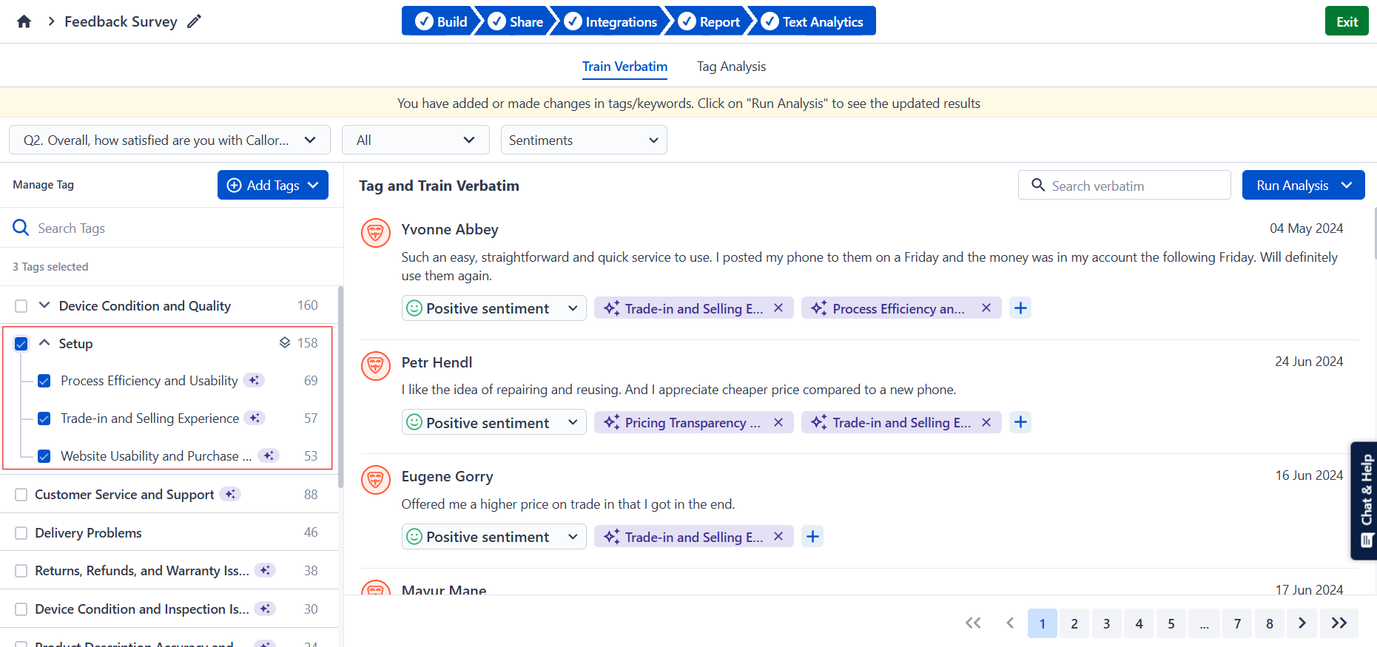Click next page arrow in pagination
The width and height of the screenshot is (1377, 647).
[x=1302, y=623]
